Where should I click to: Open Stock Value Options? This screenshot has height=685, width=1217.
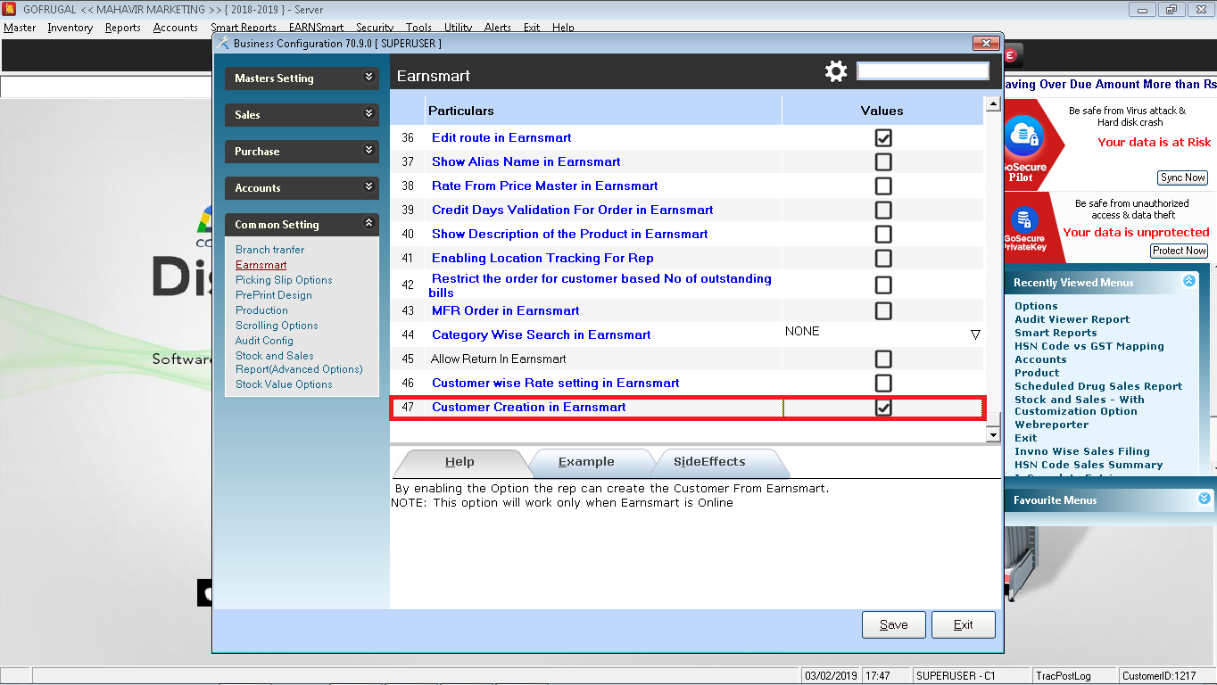point(284,384)
